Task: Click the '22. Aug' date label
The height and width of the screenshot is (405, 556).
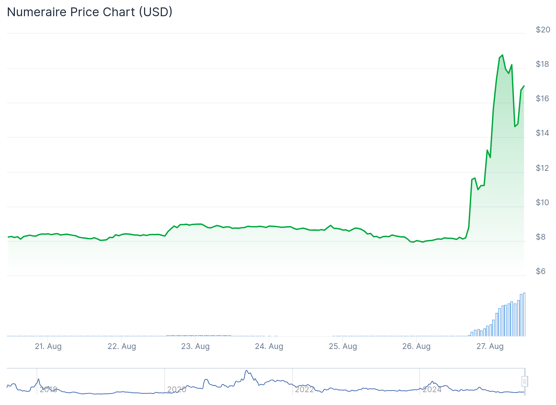Action: [122, 346]
